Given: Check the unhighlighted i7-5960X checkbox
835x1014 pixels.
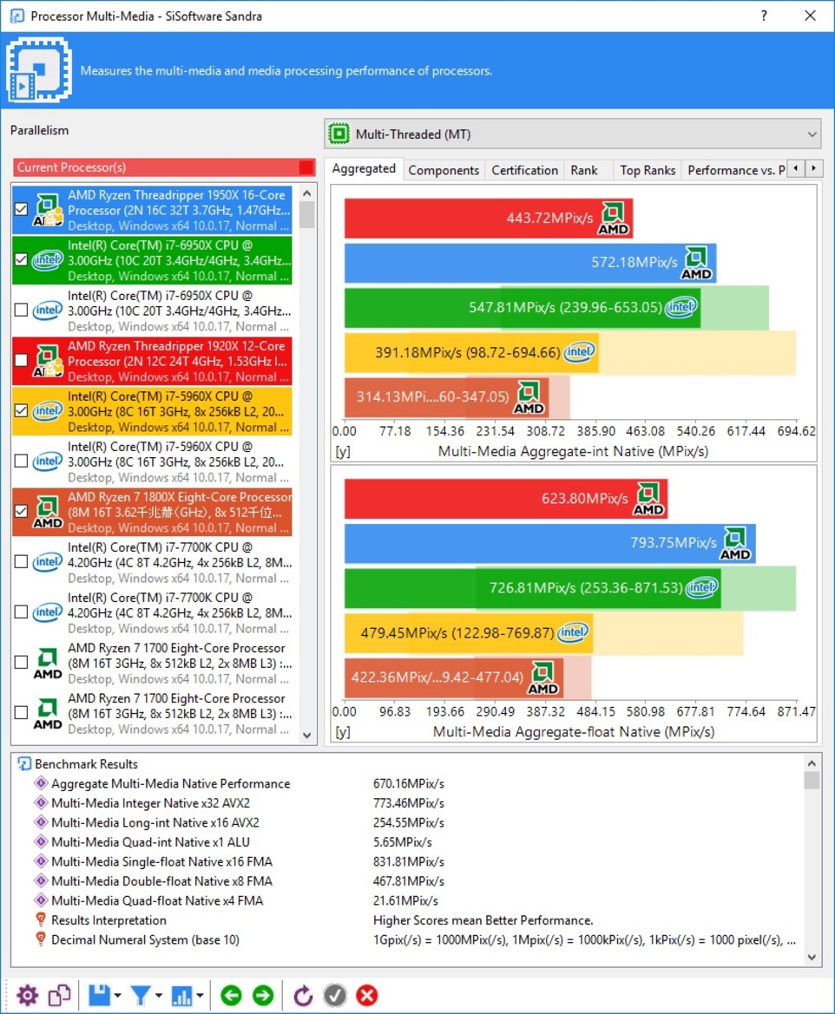Looking at the screenshot, I should coord(22,461).
